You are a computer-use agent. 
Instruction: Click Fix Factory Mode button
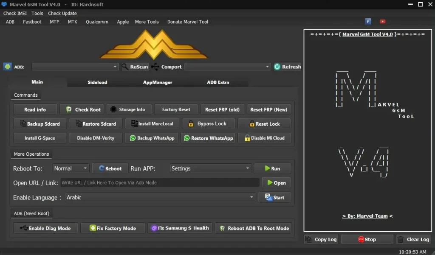click(x=113, y=228)
